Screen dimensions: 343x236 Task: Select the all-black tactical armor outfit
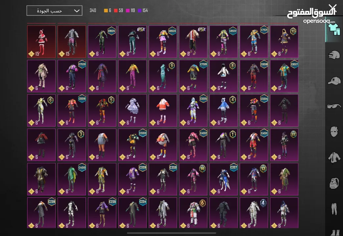click(223, 213)
